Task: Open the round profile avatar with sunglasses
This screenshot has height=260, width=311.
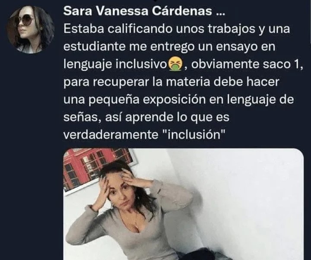Action: coord(31,30)
